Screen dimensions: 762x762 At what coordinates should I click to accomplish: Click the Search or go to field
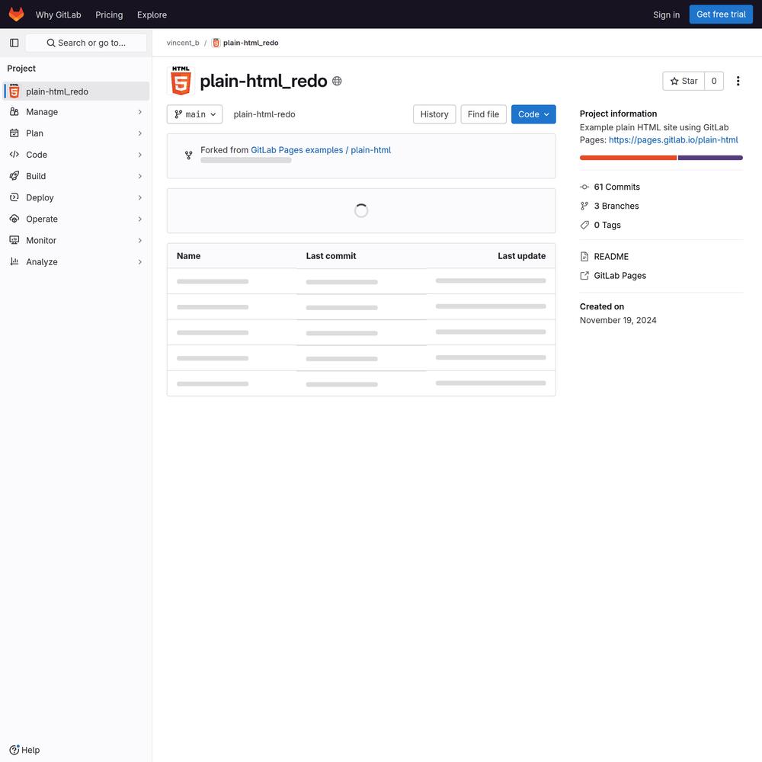(x=86, y=43)
